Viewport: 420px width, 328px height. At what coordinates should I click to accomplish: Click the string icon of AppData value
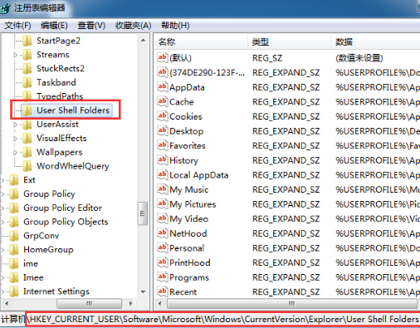[x=163, y=87]
